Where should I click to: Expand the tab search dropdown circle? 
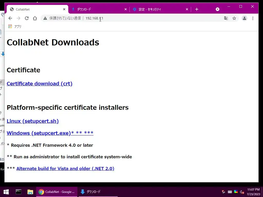pos(217,9)
